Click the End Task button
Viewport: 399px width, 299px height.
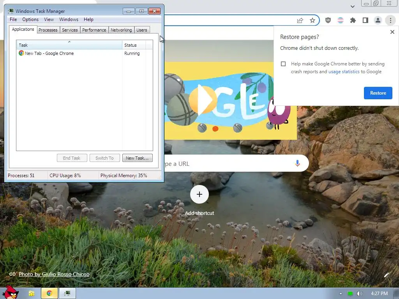[72, 158]
